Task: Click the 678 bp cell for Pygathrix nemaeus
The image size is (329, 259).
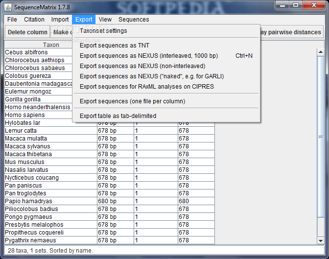Action: coord(116,240)
